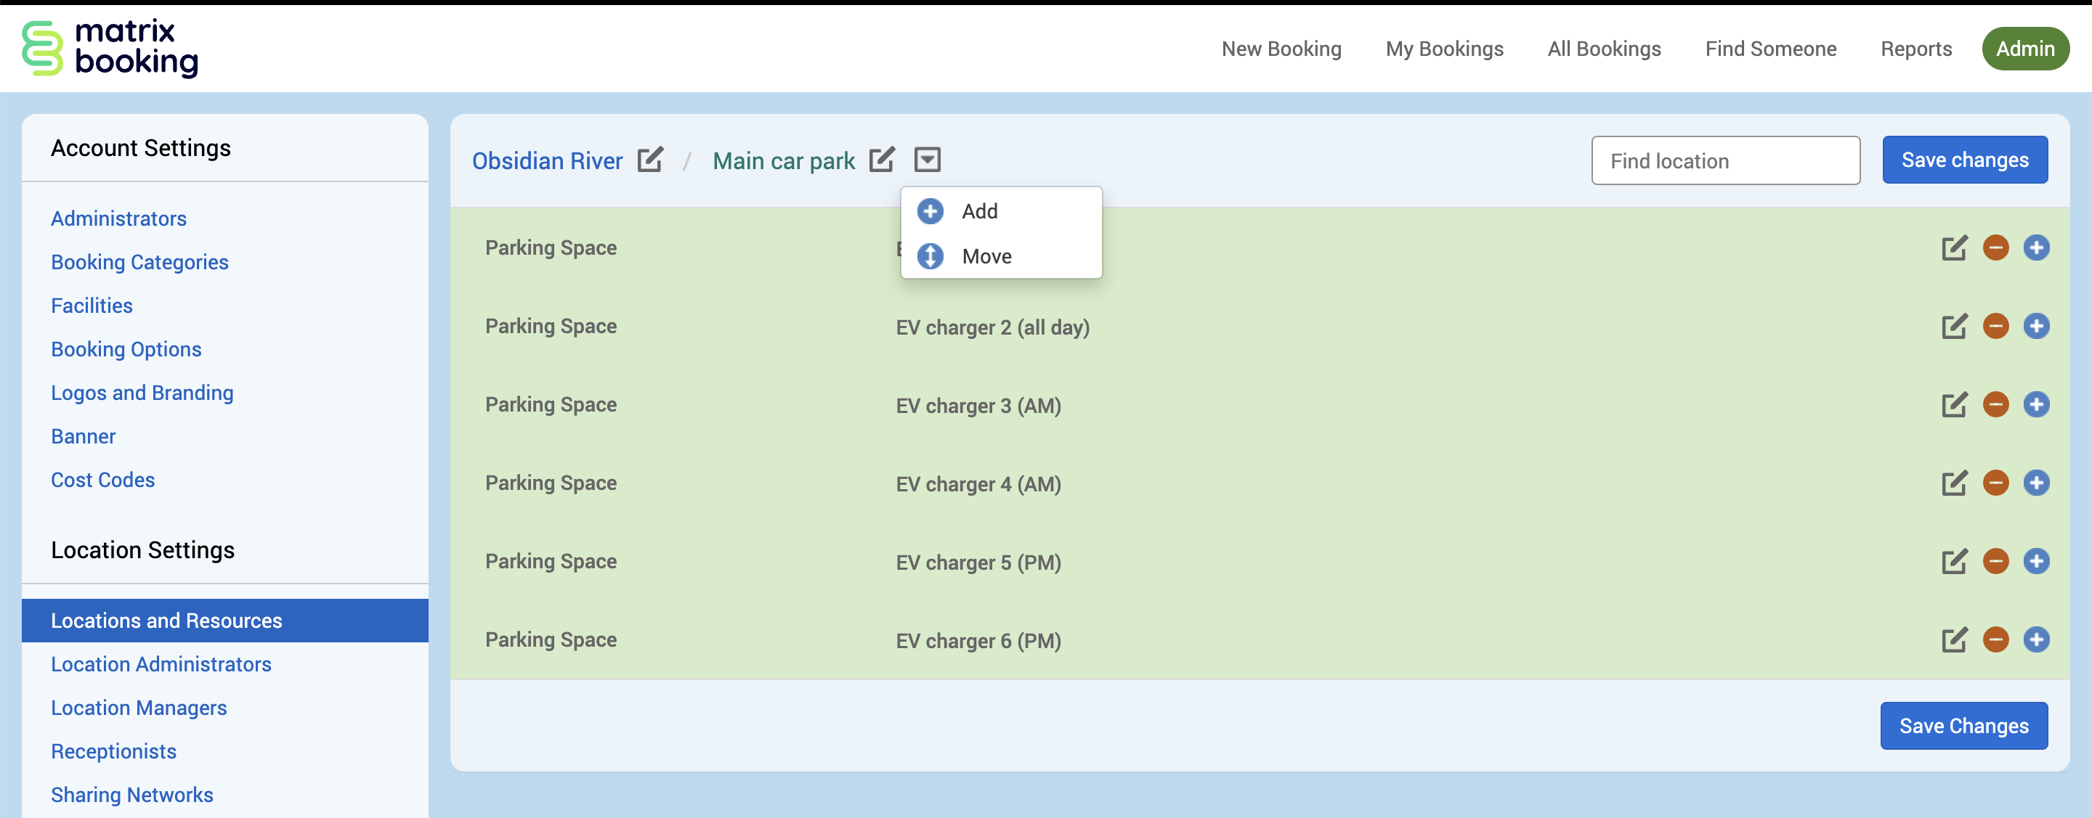Click the Matrix Booking logo
The height and width of the screenshot is (818, 2092).
[x=110, y=48]
